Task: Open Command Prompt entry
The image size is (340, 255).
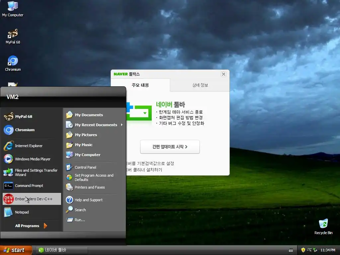Action: pos(32,186)
